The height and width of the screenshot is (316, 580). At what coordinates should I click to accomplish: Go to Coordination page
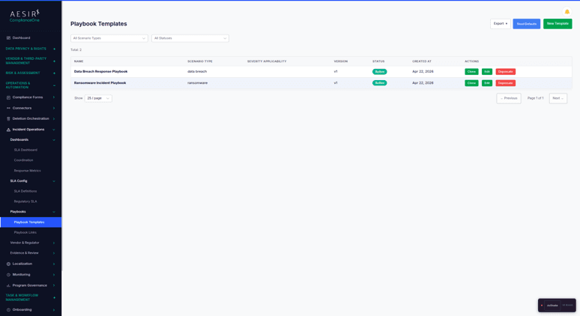click(x=24, y=160)
